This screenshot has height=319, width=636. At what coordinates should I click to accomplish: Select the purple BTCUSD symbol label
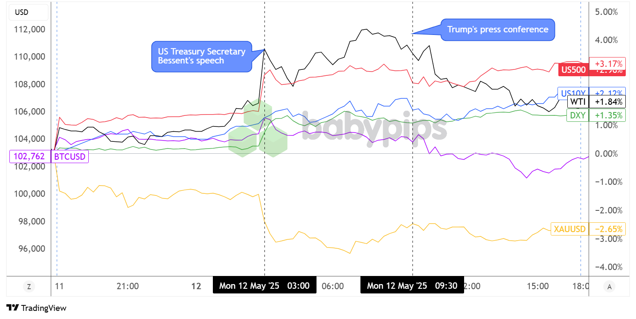coord(70,156)
